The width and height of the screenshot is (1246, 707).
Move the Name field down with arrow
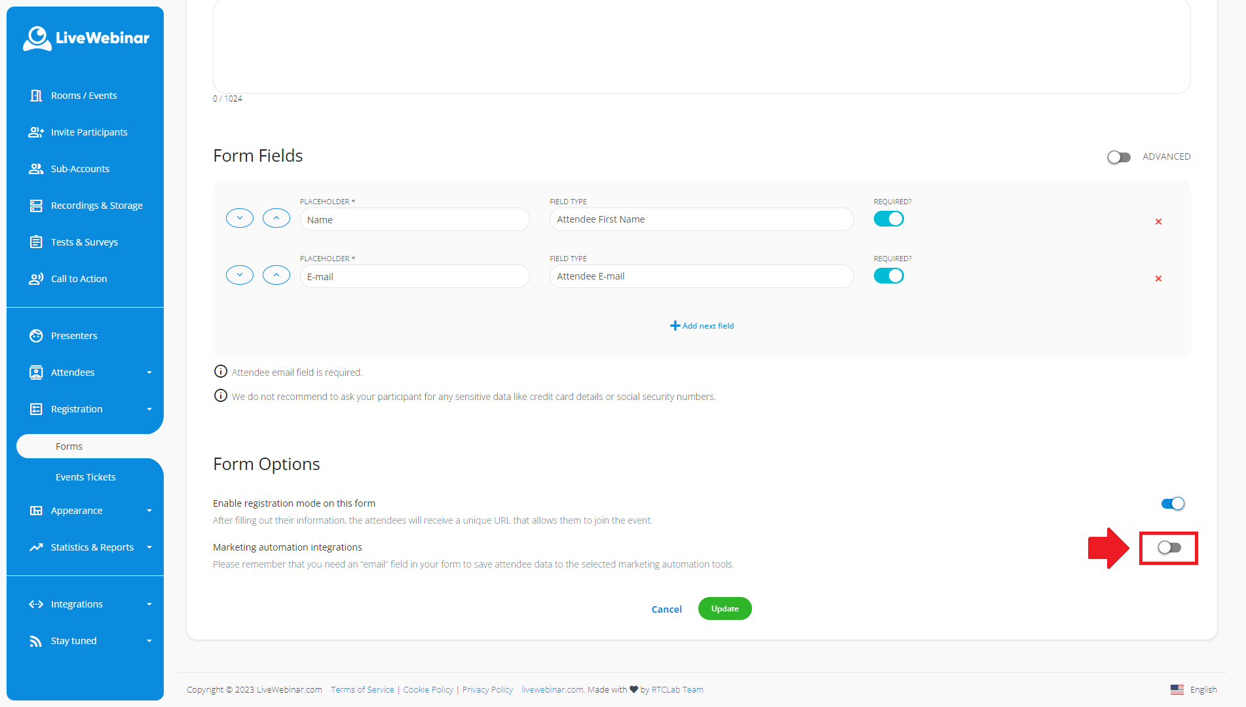(239, 218)
